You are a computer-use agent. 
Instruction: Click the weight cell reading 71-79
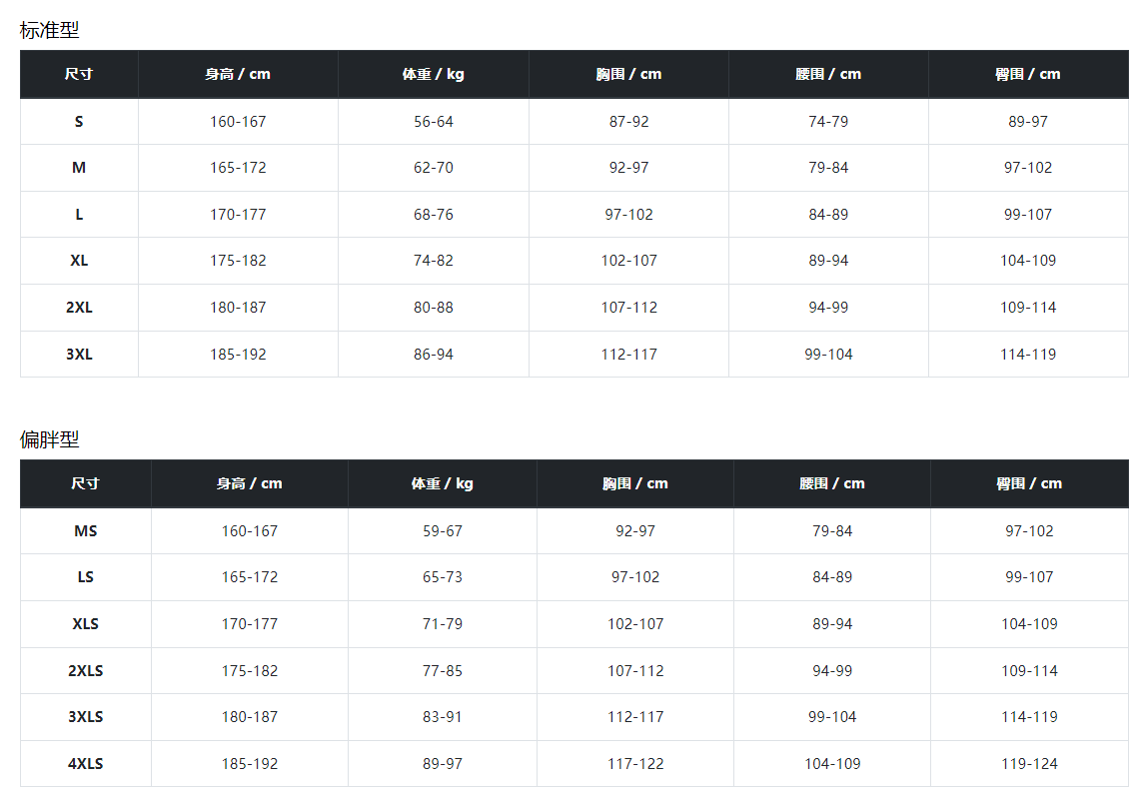tap(443, 624)
